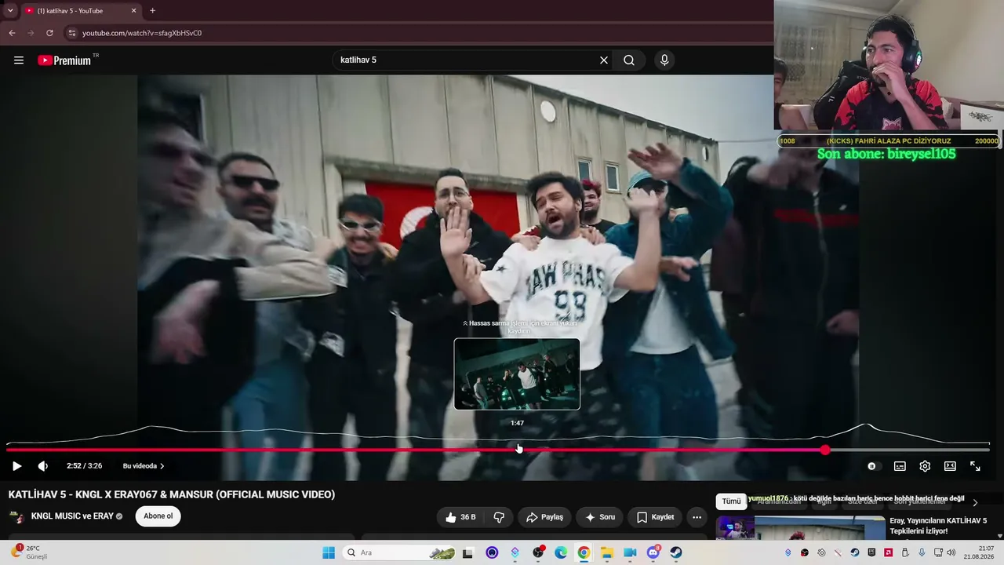The image size is (1004, 565).
Task: Switch to theater mode
Action: [950, 466]
